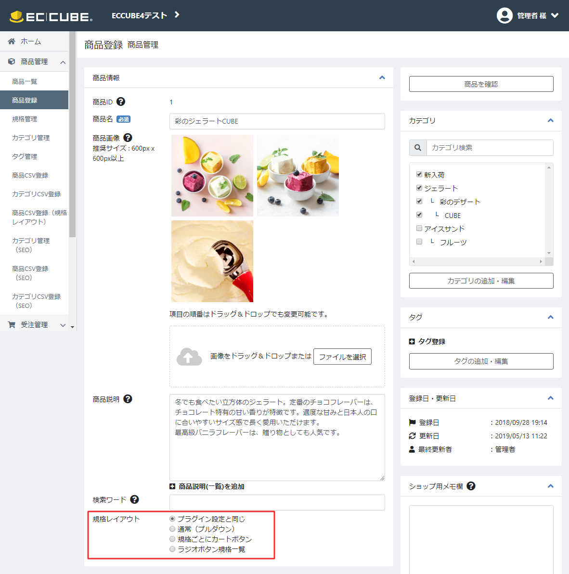Show help tooltip for 商品説明
This screenshot has height=574, width=569.
128,399
